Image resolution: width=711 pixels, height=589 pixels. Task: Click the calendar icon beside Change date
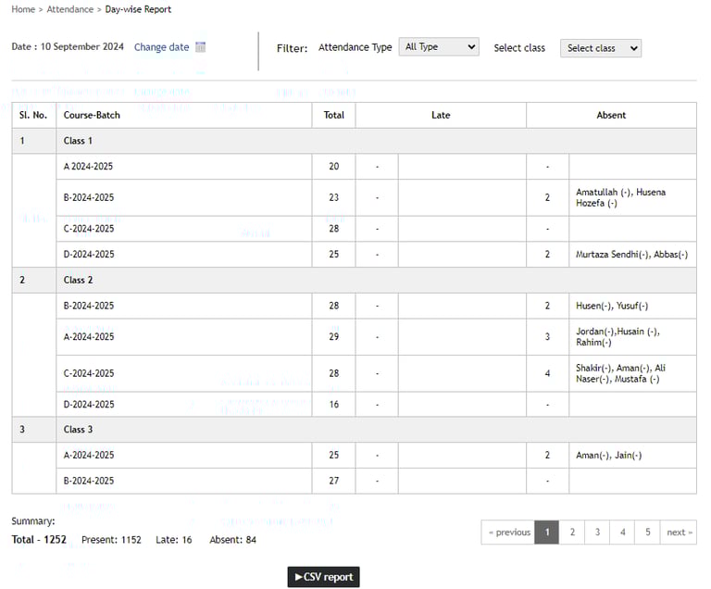[201, 47]
